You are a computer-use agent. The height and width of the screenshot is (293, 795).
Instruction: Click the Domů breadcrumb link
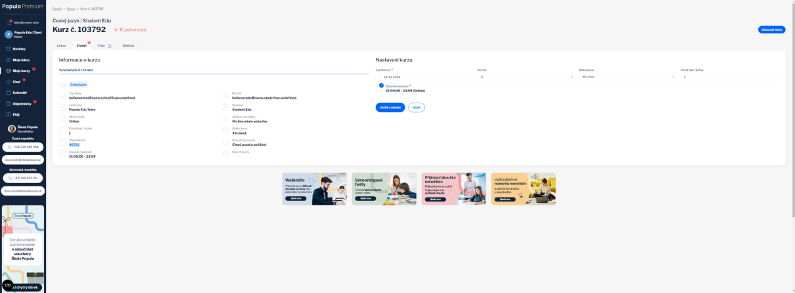pos(57,9)
